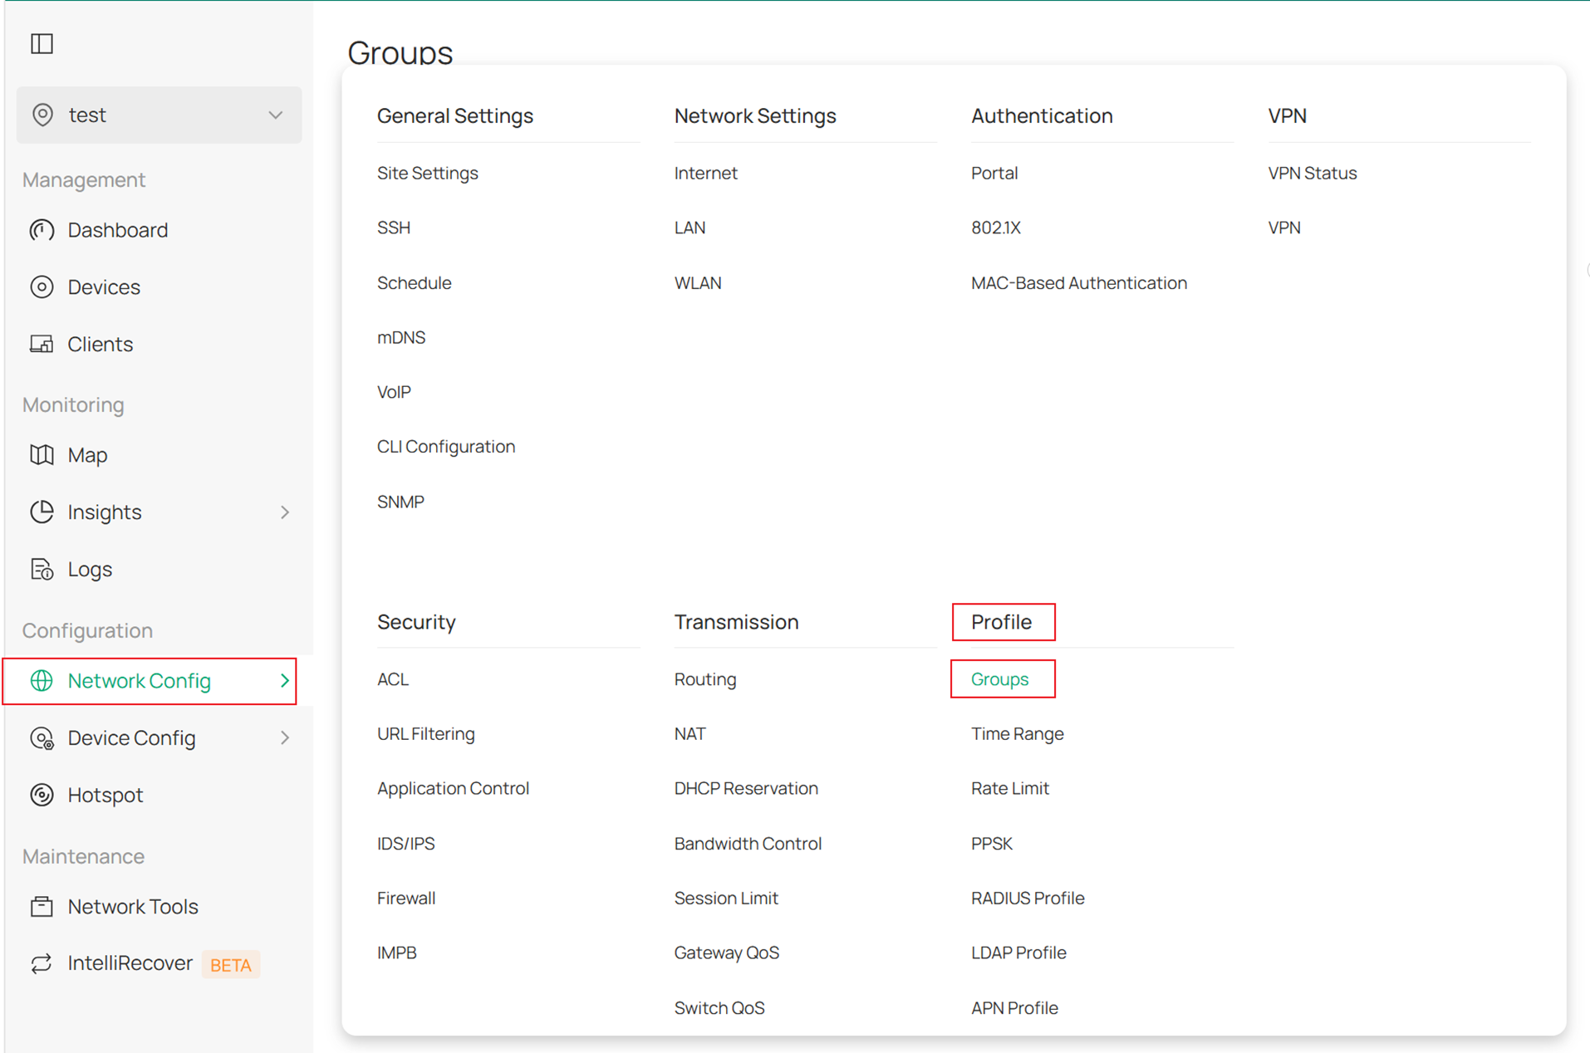The image size is (1590, 1053).
Task: Select the Hotspot icon in Configuration
Action: pos(42,795)
